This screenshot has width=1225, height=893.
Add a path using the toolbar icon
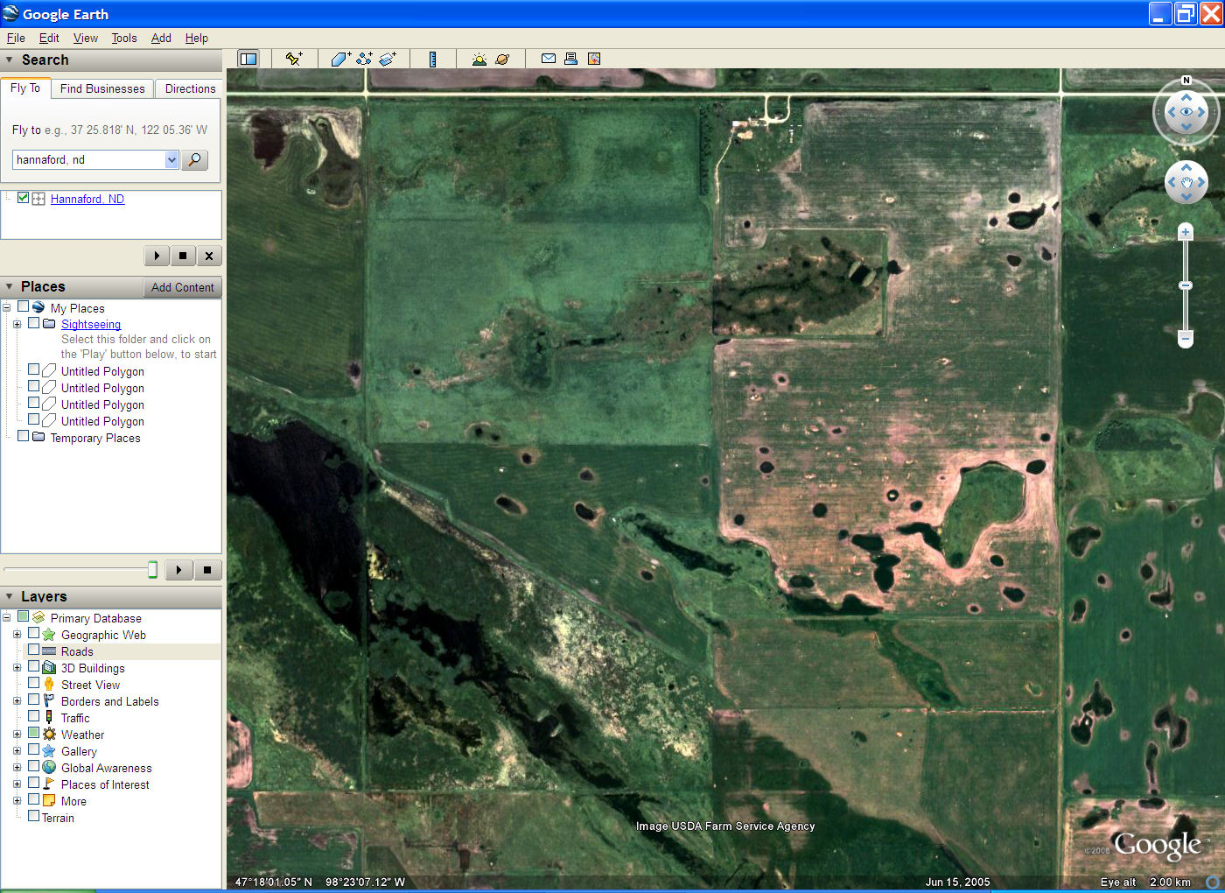(365, 59)
